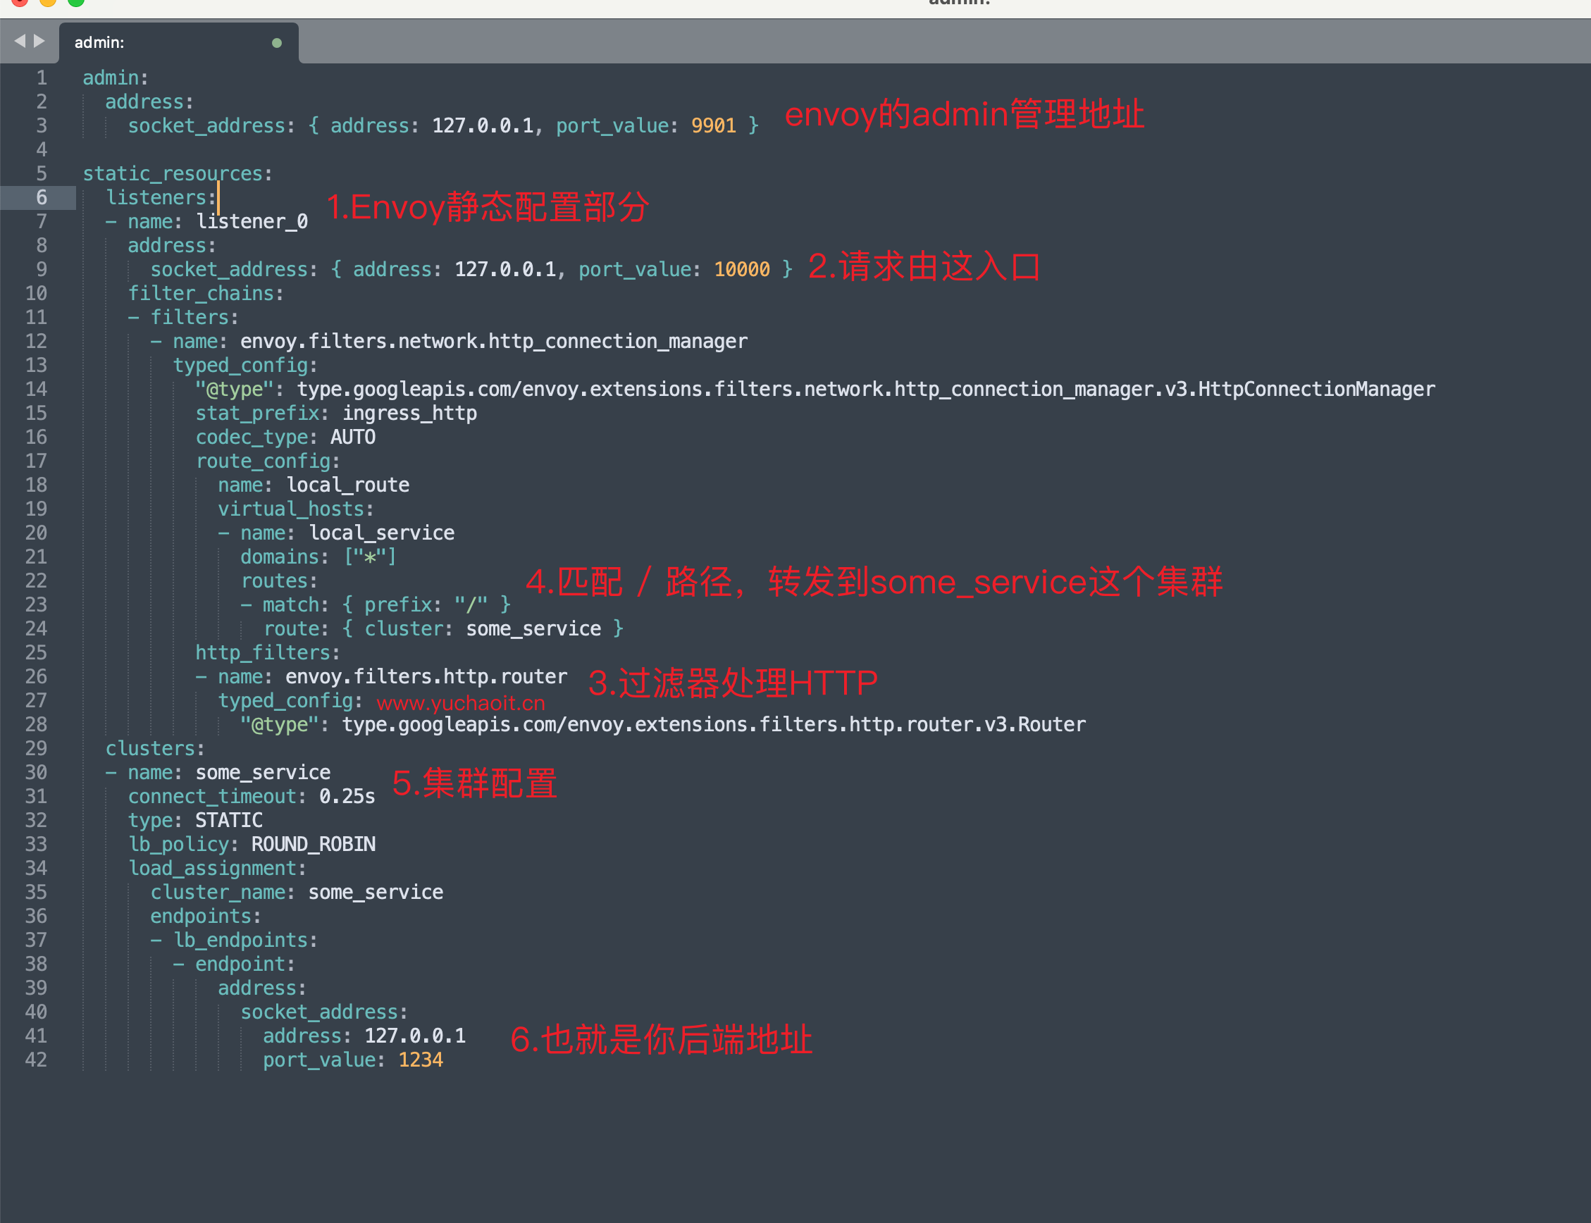Click line number 6 in gutter
Viewport: 1591px width, 1223px height.
pyautogui.click(x=42, y=197)
